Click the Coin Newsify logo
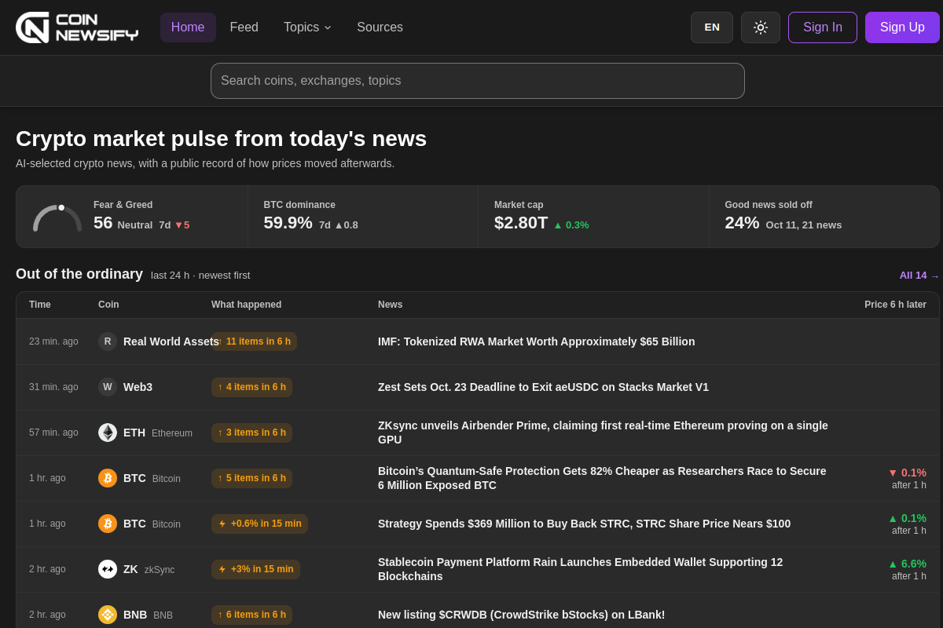 coord(77,27)
